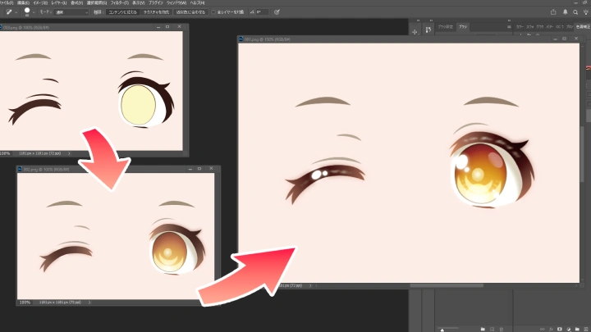Image resolution: width=591 pixels, height=332 pixels.
Task: Open the フィルター (Filter) menu
Action: [x=120, y=2]
